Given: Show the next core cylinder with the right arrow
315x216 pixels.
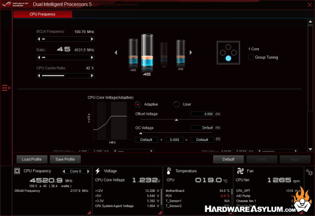Looking at the screenshot, I should 191,52.
